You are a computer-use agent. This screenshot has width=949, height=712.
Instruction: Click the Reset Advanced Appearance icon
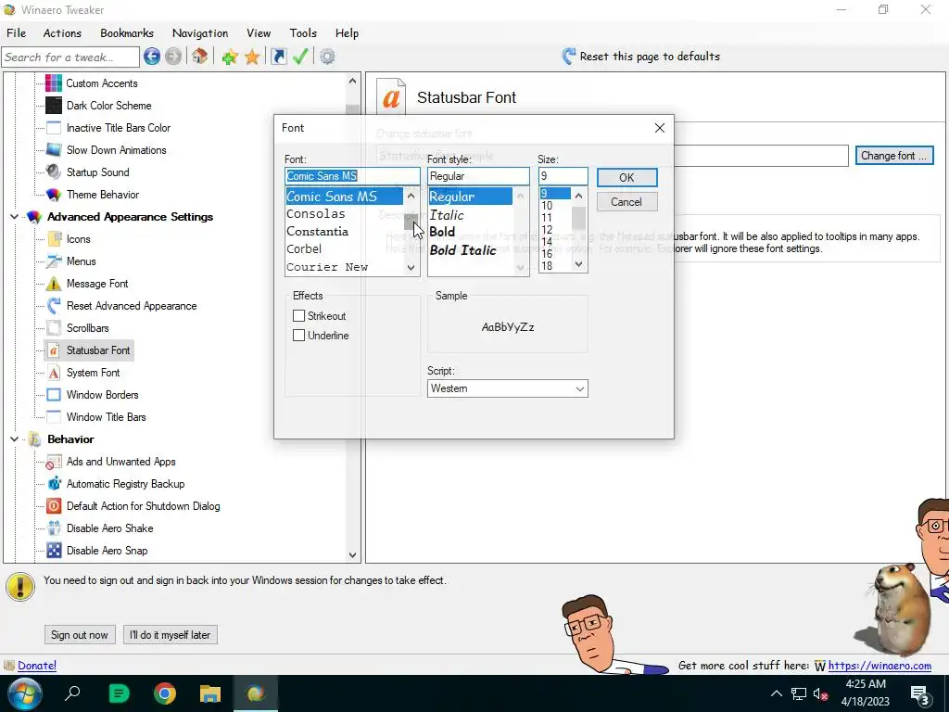(54, 306)
